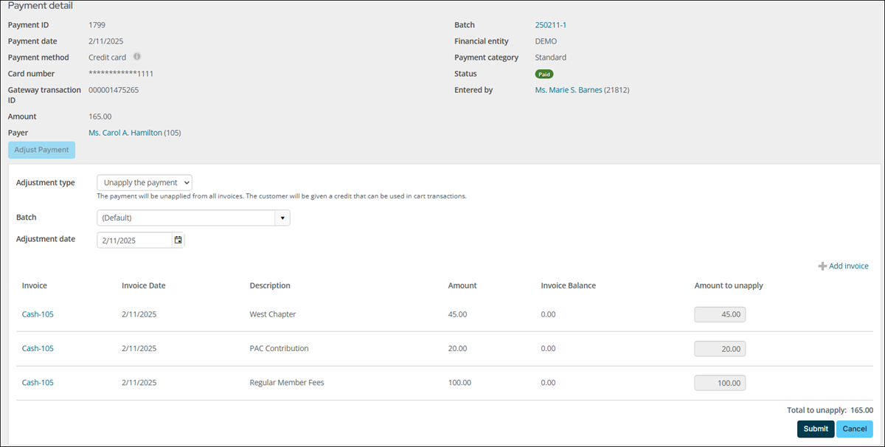Click the 45.00 amount to unapply field
Screen dimensions: 885x447
(x=720, y=314)
